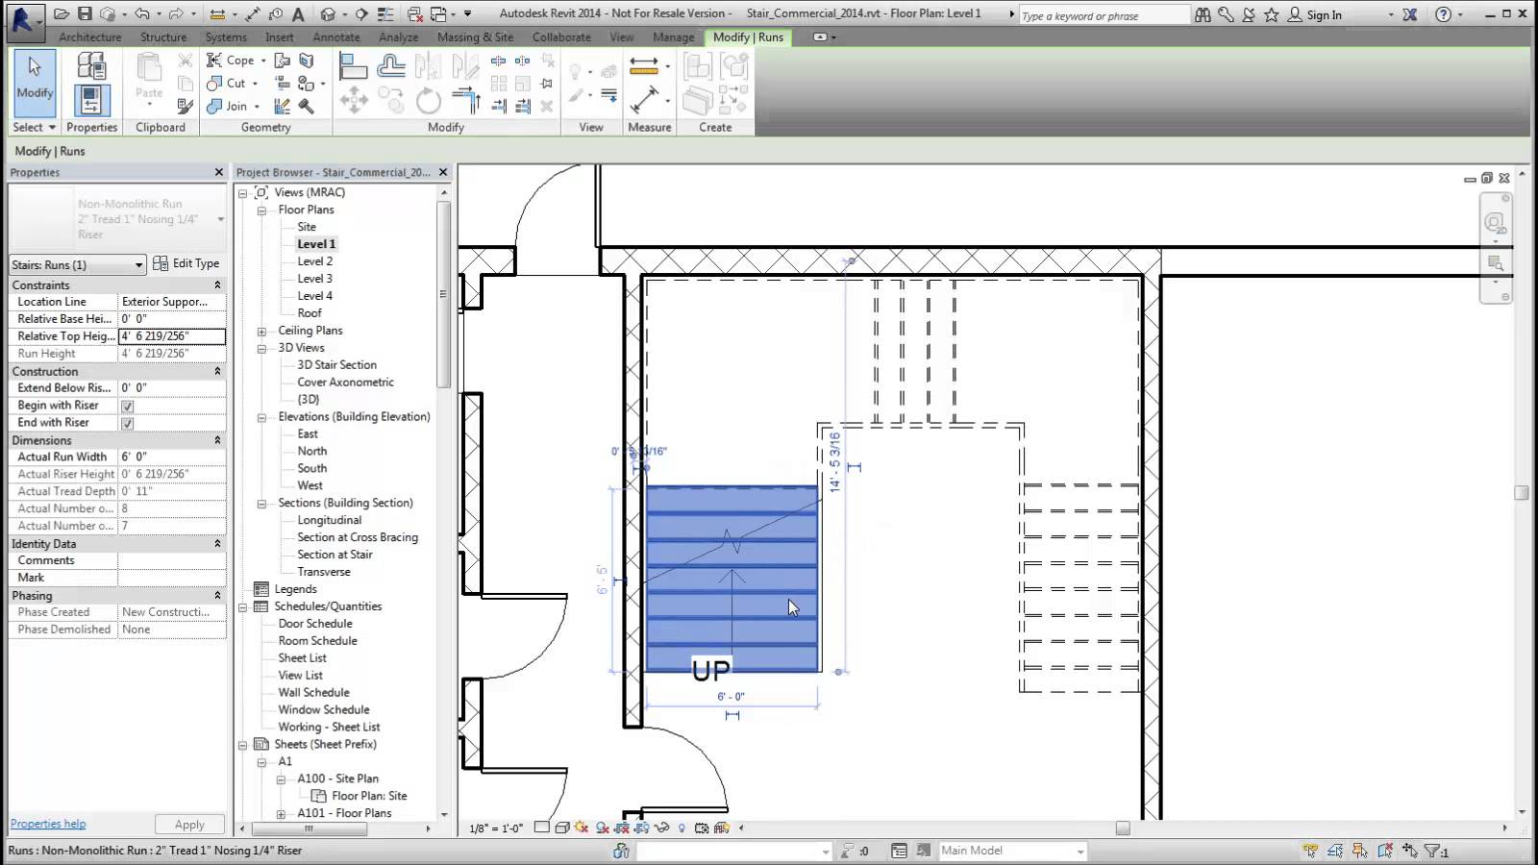Expand the Ceiling Plans tree node
Image resolution: width=1538 pixels, height=865 pixels.
pos(260,330)
